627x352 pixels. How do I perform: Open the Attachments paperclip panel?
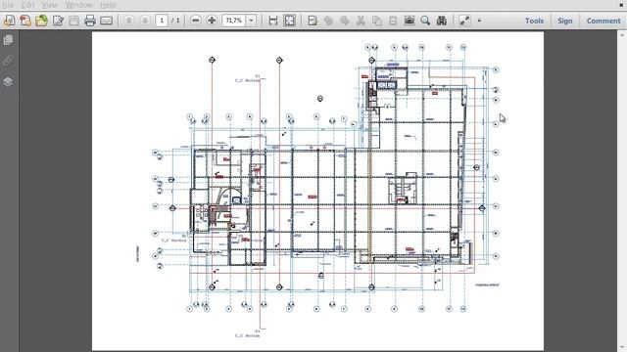8,61
